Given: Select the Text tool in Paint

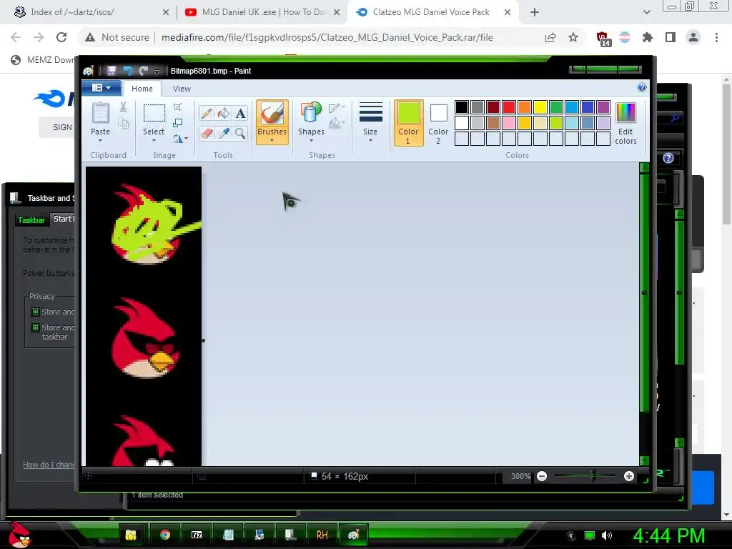Looking at the screenshot, I should tap(240, 114).
